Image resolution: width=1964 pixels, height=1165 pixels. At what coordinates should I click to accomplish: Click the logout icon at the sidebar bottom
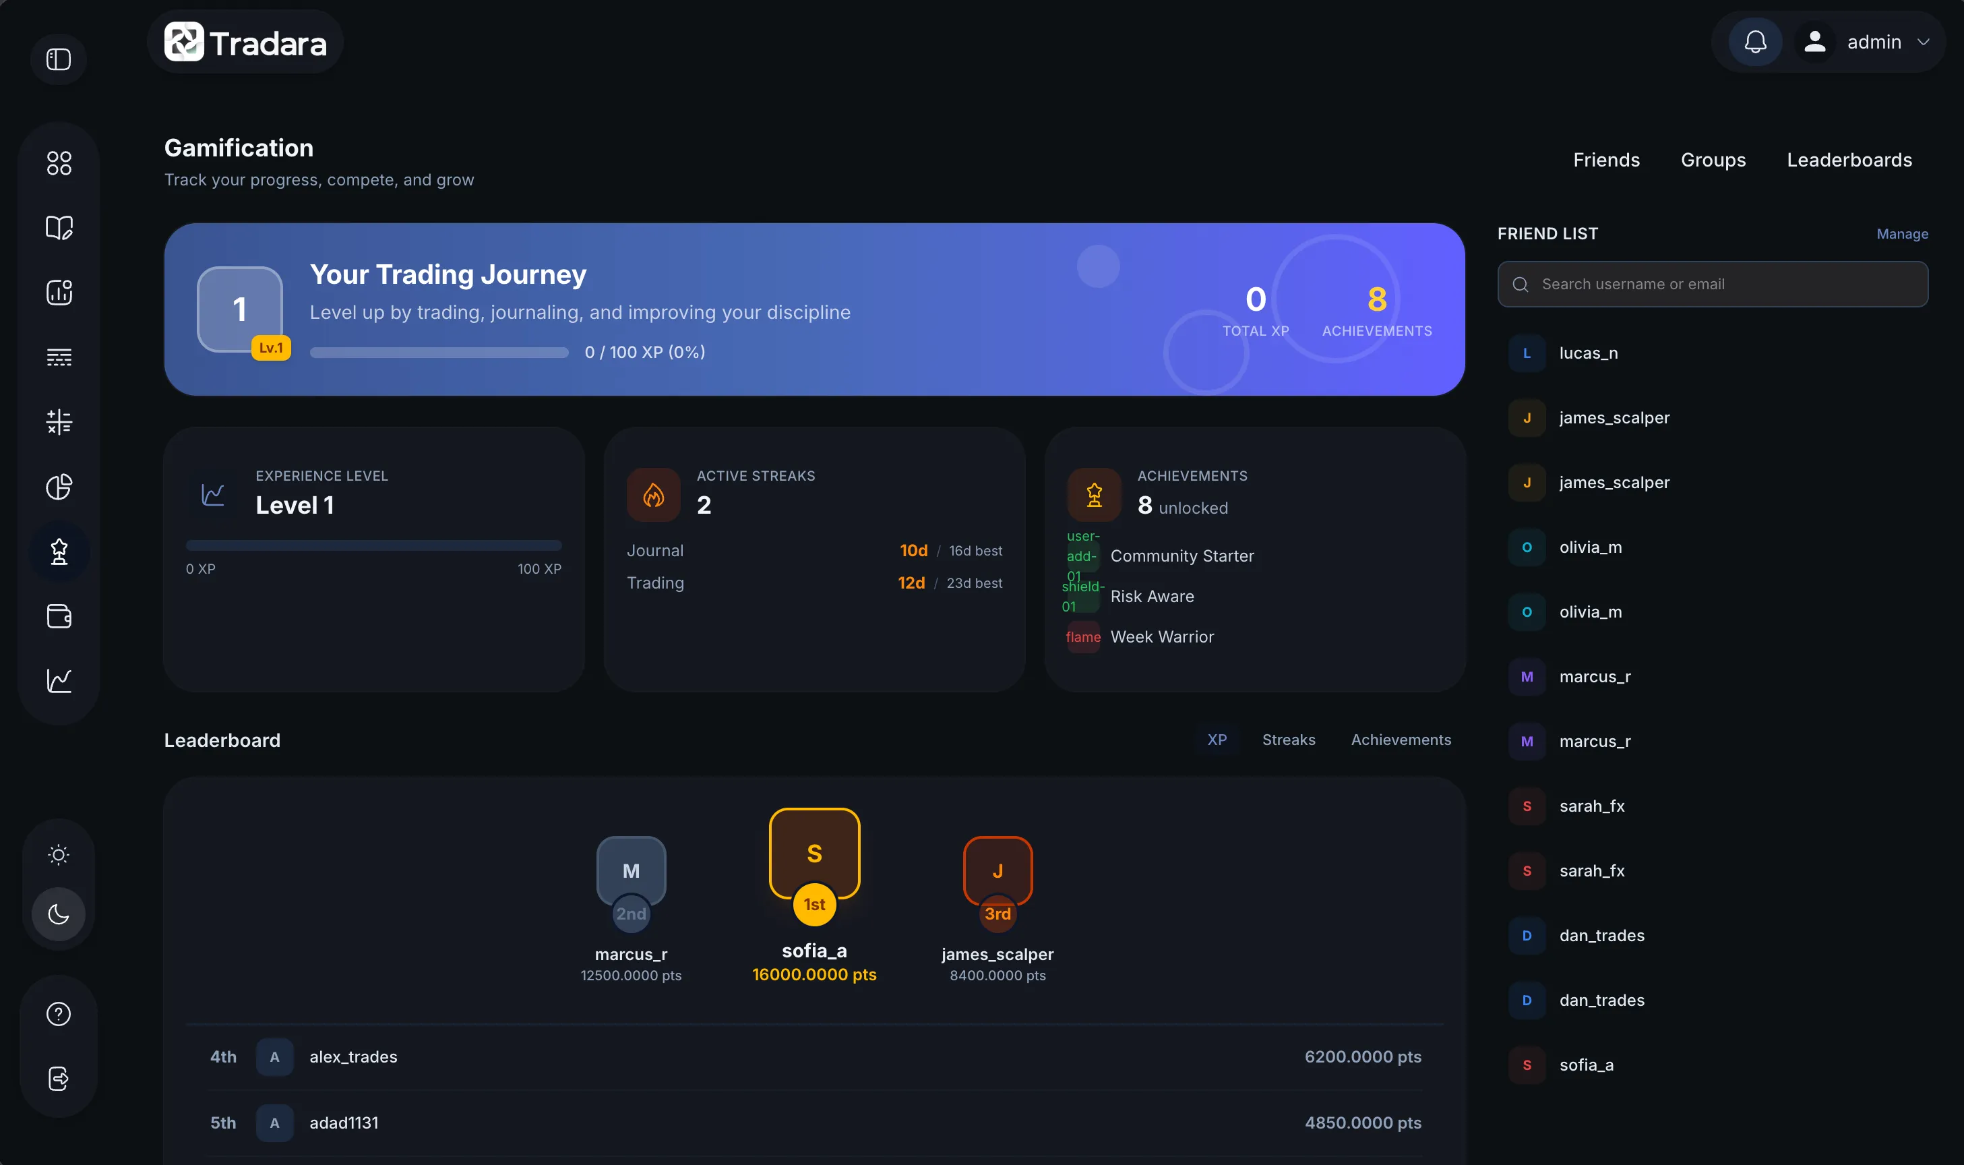click(59, 1079)
